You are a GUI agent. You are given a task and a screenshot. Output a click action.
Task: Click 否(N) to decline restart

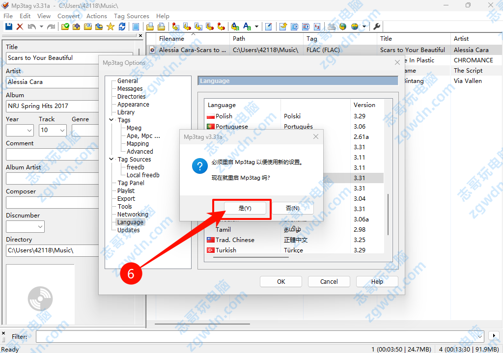293,208
